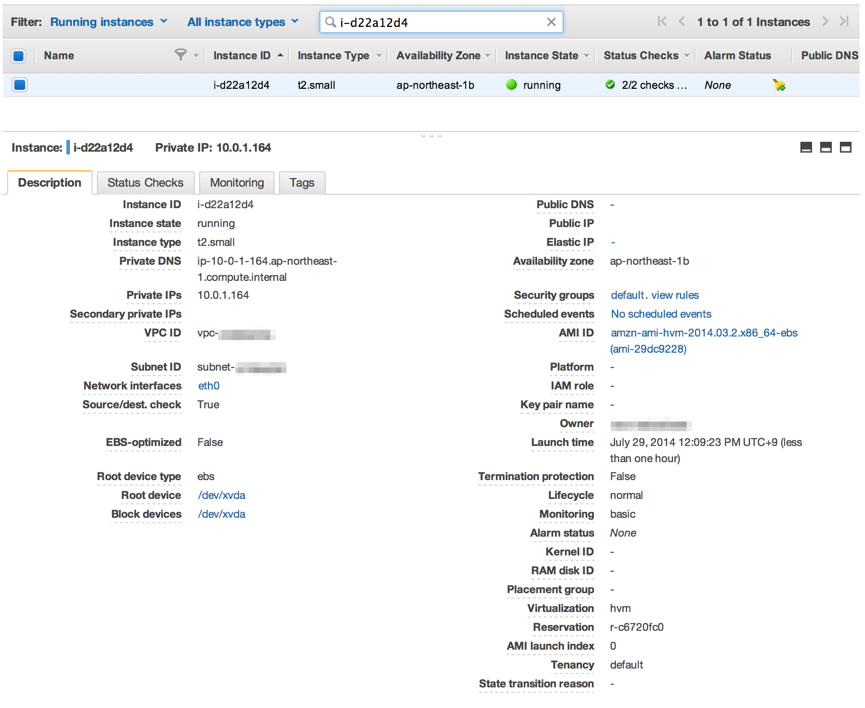
Task: Click the Elastic IP dash link
Action: click(613, 242)
